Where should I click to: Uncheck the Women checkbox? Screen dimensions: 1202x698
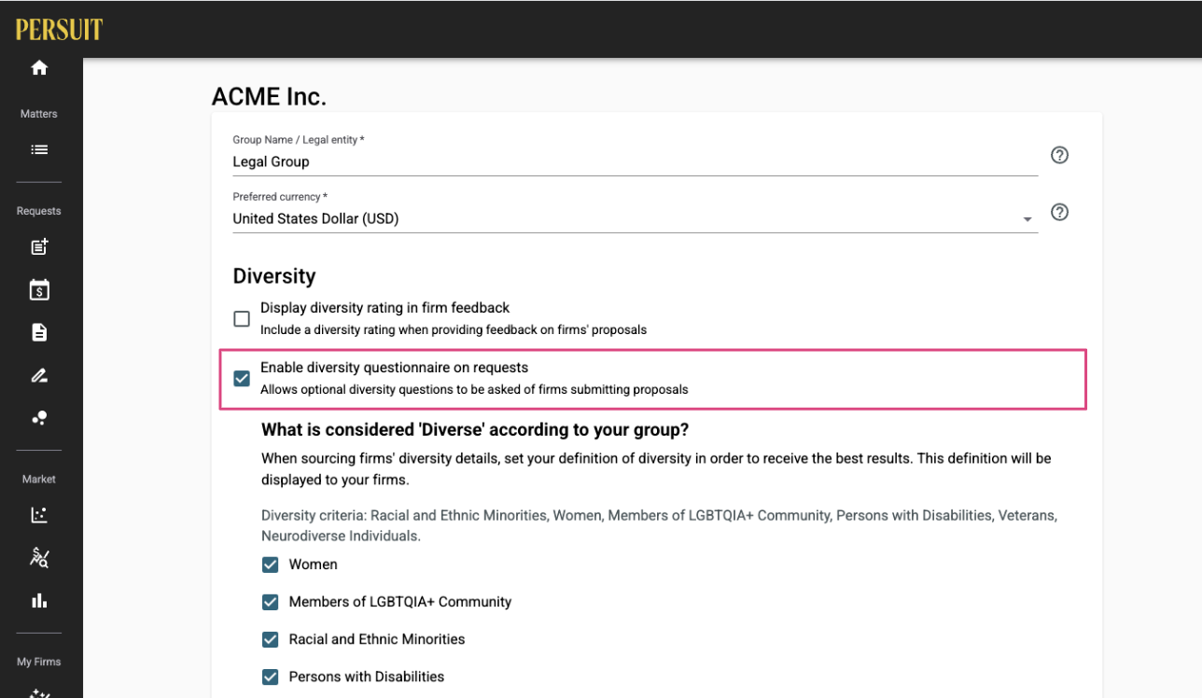pyautogui.click(x=270, y=565)
